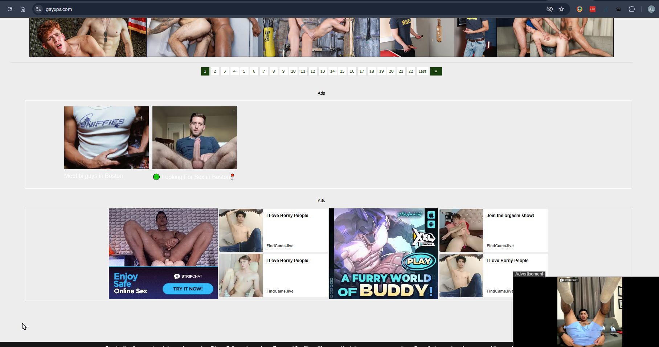Click the 'Enjoy Safe Online Sex' banner text
The height and width of the screenshot is (347, 659).
[131, 283]
